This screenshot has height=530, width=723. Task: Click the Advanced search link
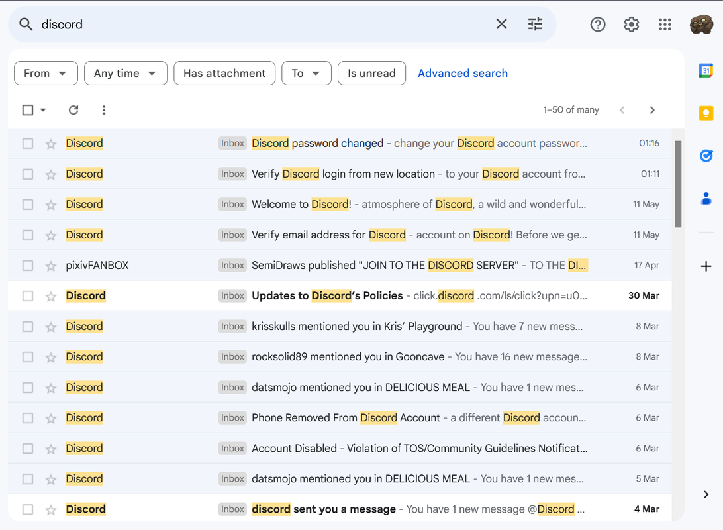[462, 74]
